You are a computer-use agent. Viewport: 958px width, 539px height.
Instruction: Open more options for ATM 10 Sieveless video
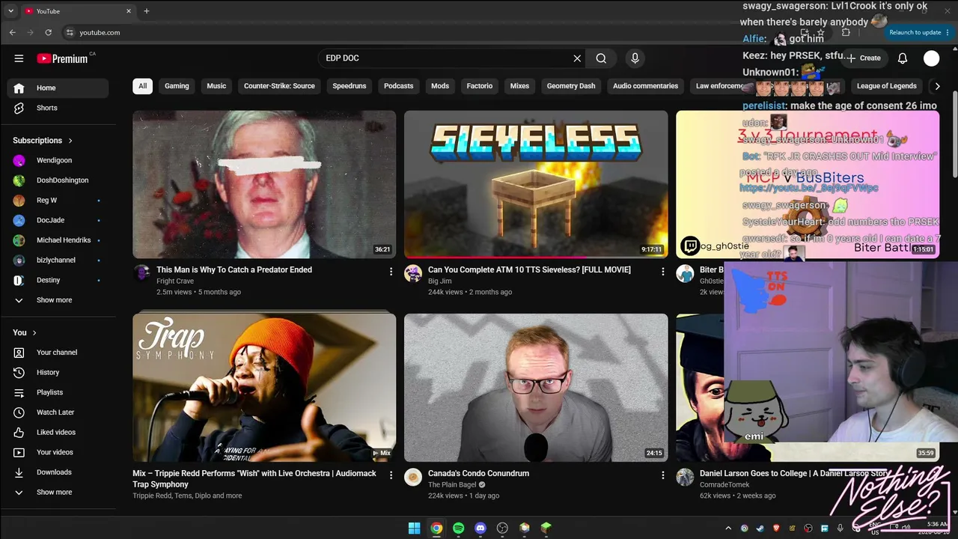point(662,272)
